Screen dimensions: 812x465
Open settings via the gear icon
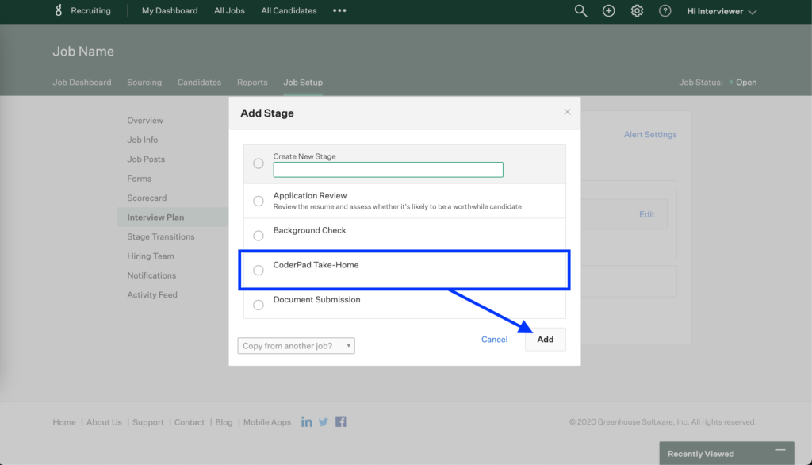click(x=637, y=10)
